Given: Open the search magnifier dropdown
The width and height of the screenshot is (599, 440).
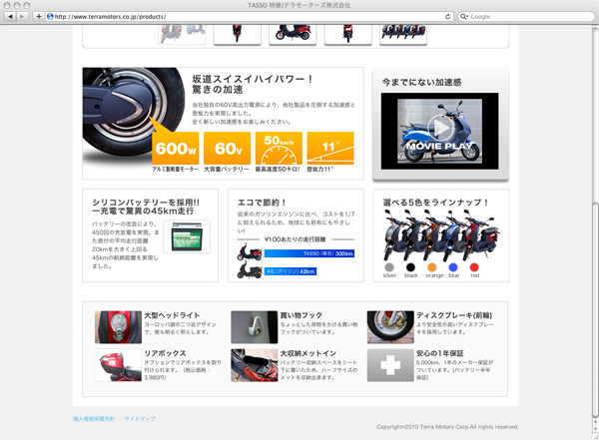Looking at the screenshot, I should coord(464,16).
